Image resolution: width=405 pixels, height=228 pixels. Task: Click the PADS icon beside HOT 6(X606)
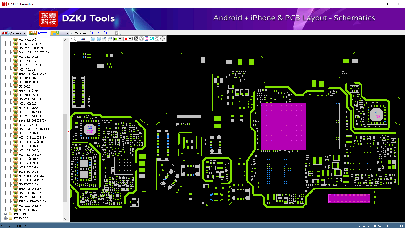point(15,40)
